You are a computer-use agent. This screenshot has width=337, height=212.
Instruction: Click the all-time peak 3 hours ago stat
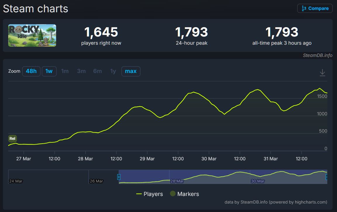[282, 36]
